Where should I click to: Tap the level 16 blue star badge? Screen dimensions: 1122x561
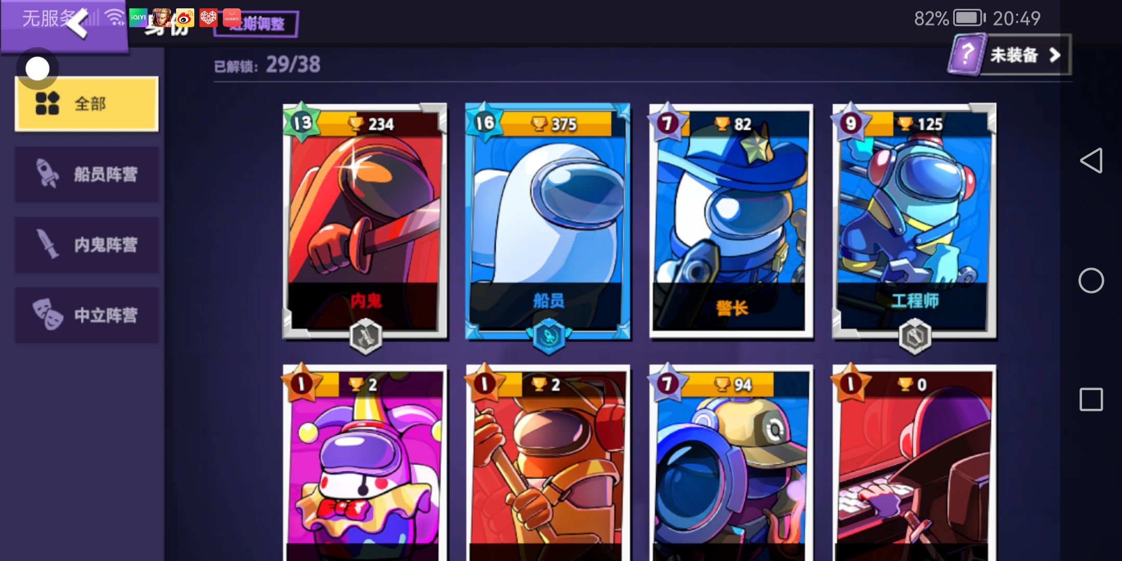pos(485,123)
